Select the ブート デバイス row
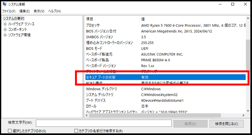The image size is (252, 135). click(x=165, y=100)
